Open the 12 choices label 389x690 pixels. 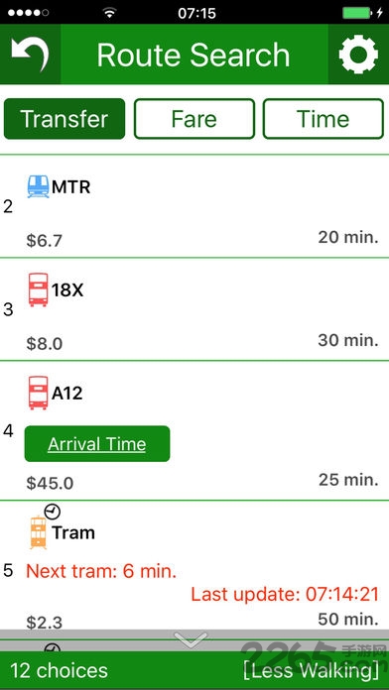click(59, 670)
